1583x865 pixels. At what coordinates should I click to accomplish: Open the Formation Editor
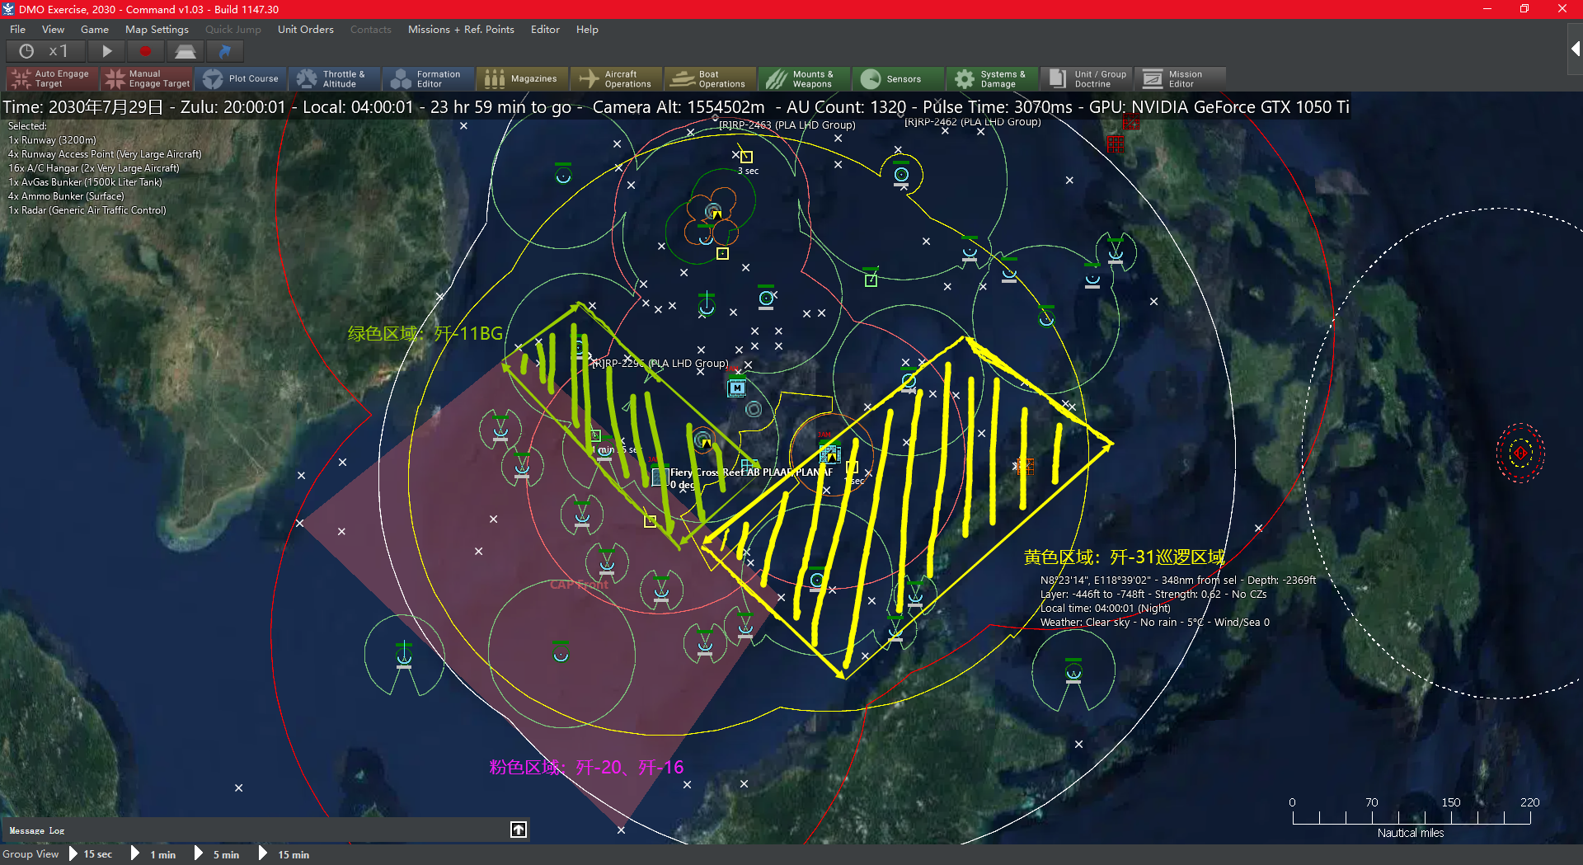[x=428, y=78]
